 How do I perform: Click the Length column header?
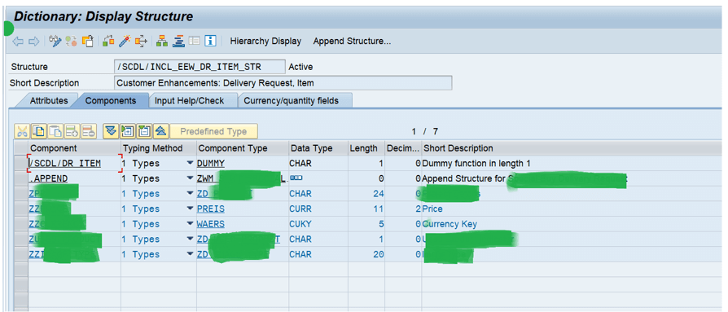(x=366, y=148)
